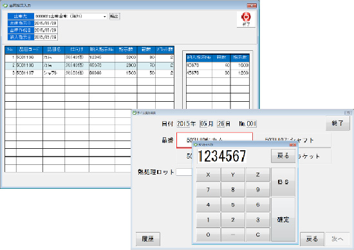Click the 品目コード column header
This screenshot has width=354, height=250.
[x=30, y=50]
